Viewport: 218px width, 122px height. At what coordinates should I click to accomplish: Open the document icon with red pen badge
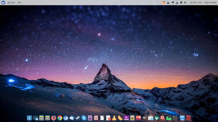(x=108, y=118)
